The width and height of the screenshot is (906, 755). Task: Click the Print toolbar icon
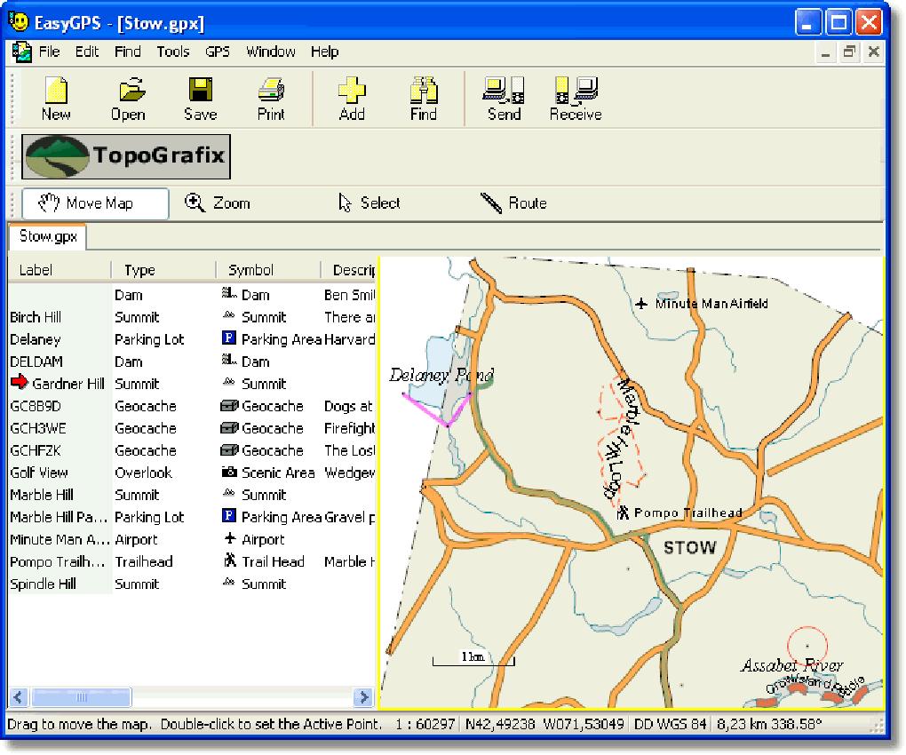click(271, 98)
